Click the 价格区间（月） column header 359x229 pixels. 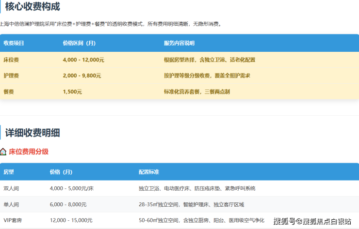[79, 43]
